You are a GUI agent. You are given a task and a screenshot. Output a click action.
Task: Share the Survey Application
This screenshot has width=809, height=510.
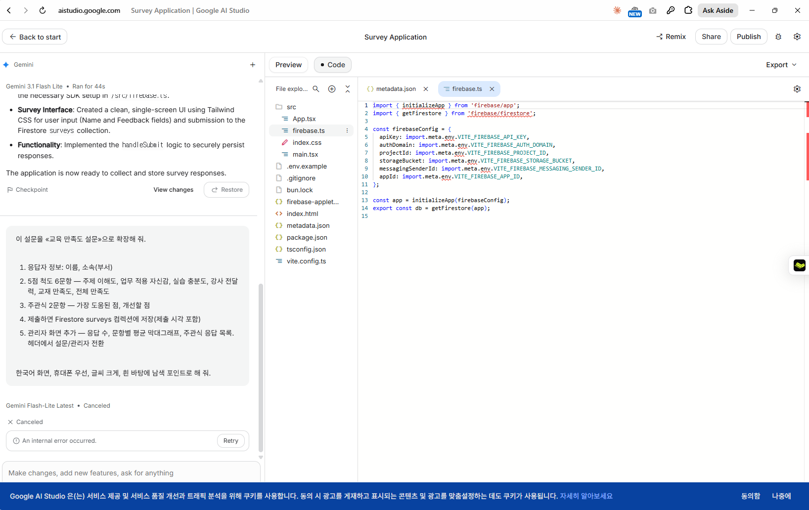pos(711,37)
